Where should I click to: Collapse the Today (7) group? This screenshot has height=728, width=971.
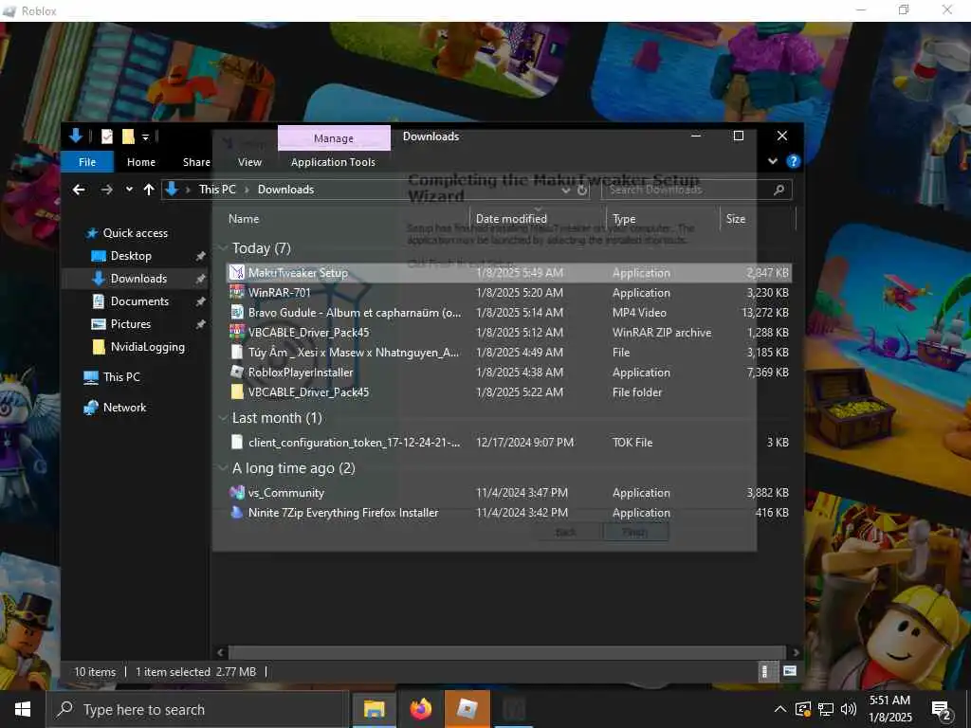point(223,248)
